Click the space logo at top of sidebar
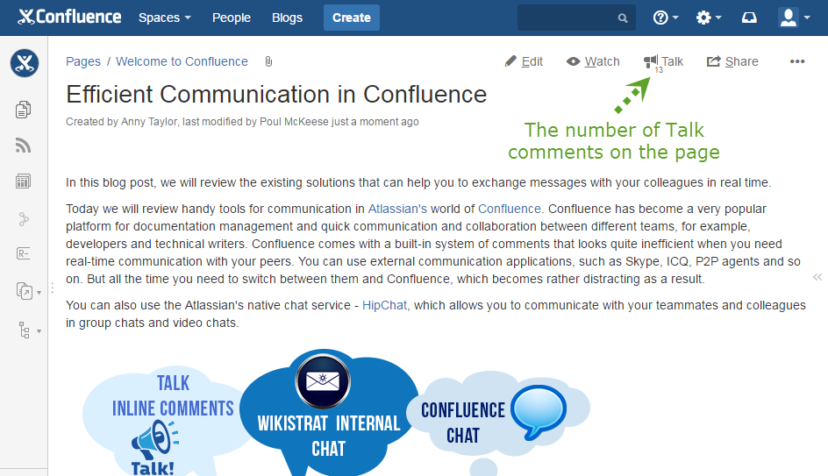The image size is (828, 476). coord(24,63)
